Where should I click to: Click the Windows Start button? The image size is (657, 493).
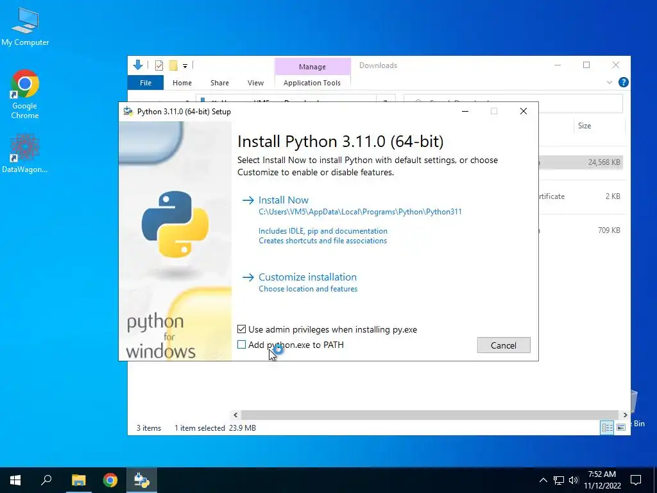[x=15, y=480]
